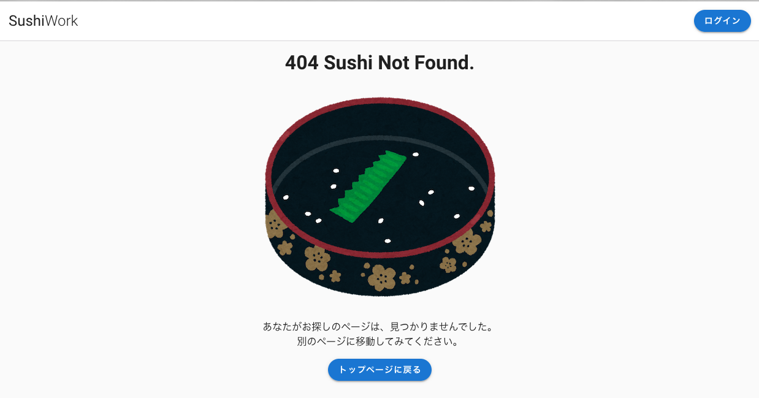Click the word Work in the site logo
The width and height of the screenshot is (759, 398).
click(x=62, y=21)
